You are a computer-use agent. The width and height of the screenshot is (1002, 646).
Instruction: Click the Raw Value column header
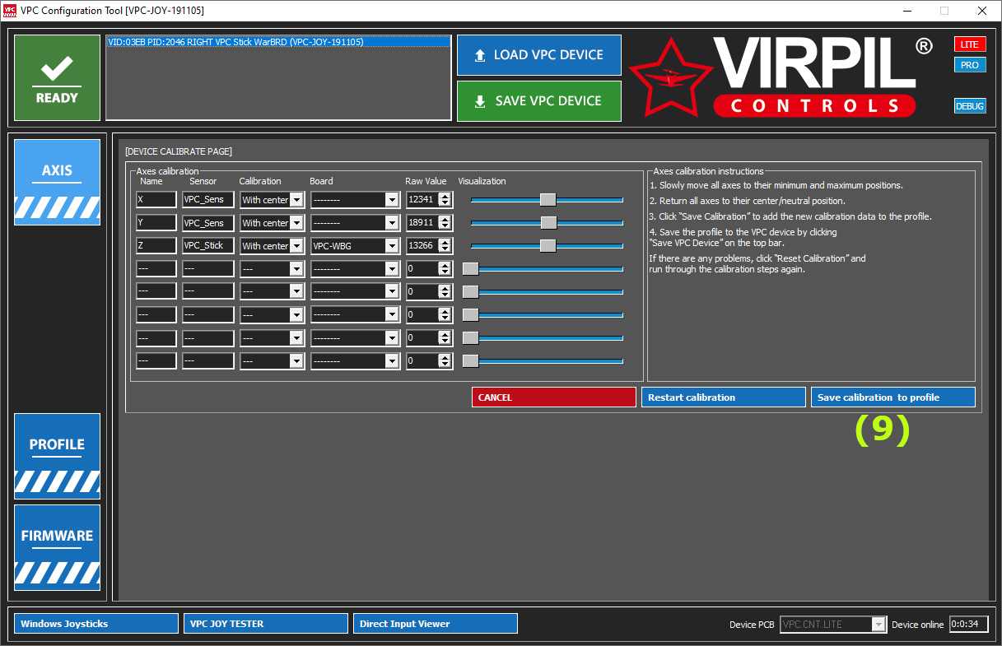426,181
